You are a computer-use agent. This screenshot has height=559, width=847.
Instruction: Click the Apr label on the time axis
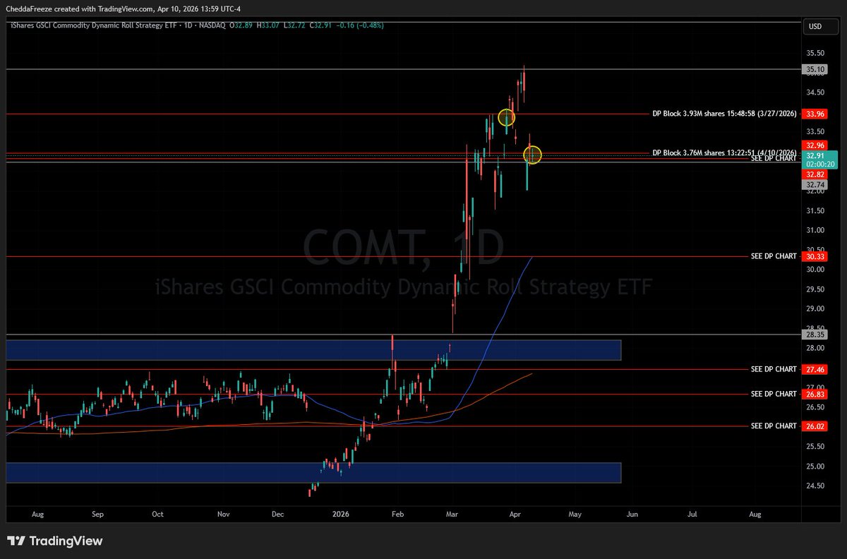(515, 515)
